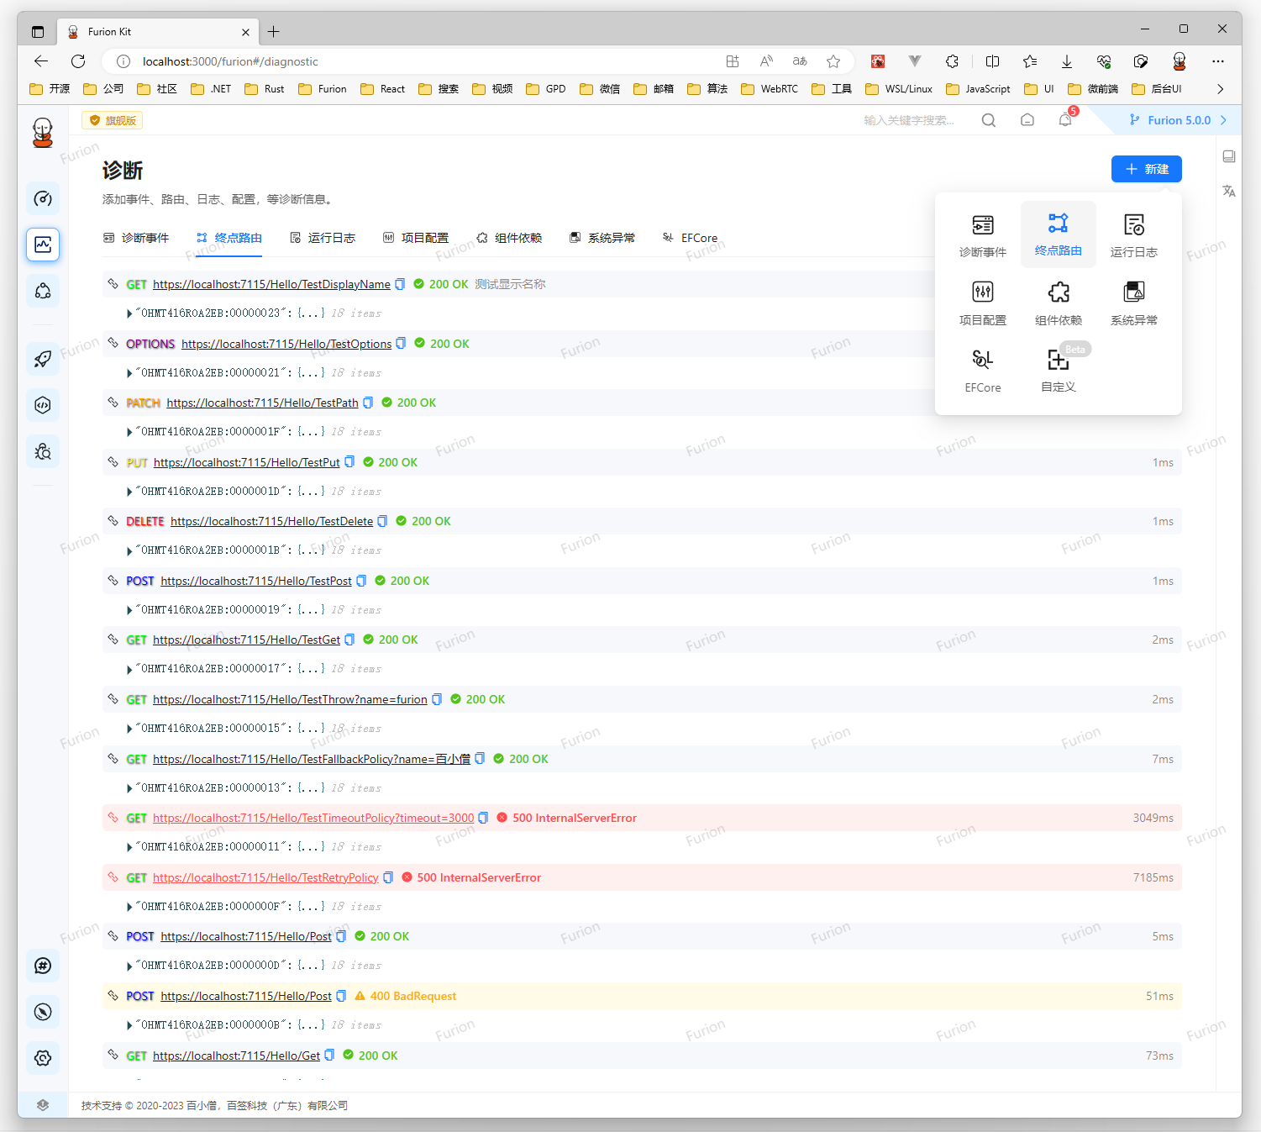Open the Furion bookmarks folder
Screen dimensions: 1261x1132
[323, 88]
